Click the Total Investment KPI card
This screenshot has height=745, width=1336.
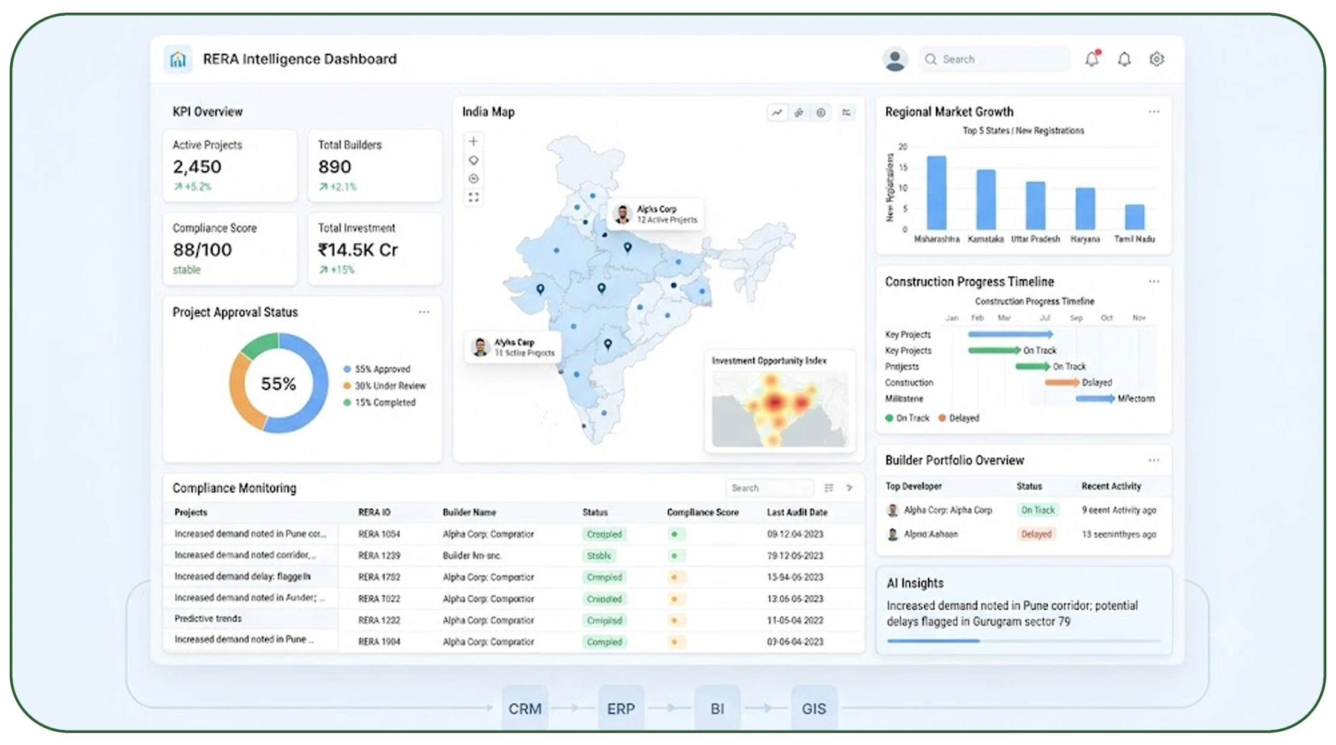coord(375,249)
